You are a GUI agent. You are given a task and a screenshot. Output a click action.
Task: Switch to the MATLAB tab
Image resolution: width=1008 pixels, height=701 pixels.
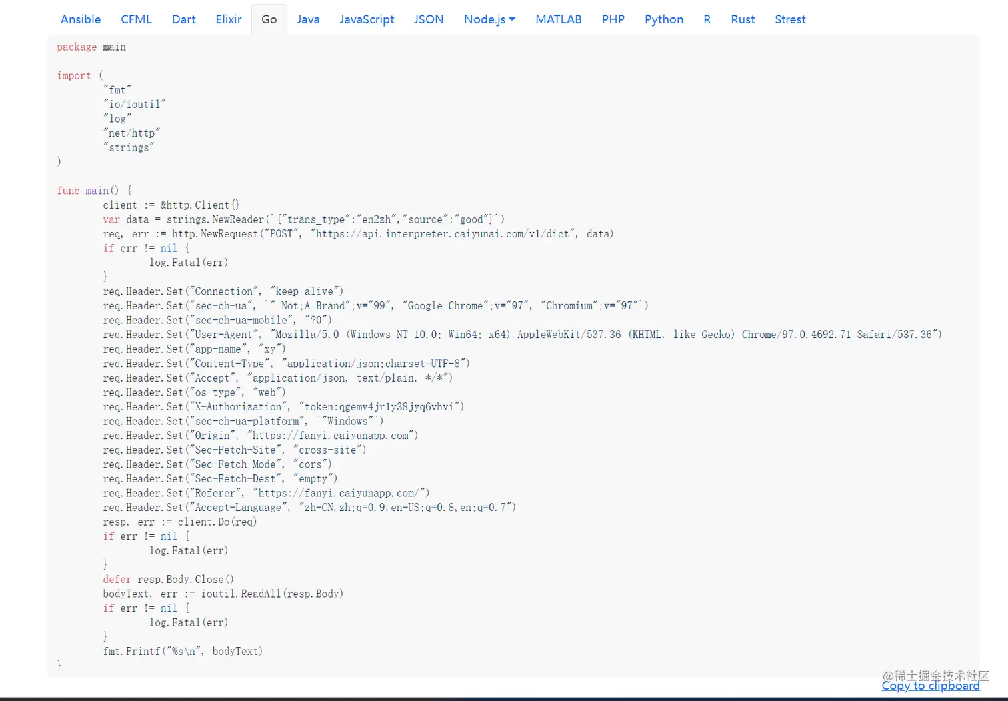click(559, 19)
